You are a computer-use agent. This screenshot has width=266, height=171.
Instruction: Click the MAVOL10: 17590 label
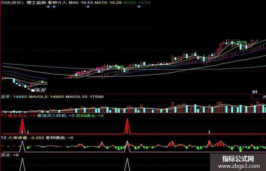(x=84, y=97)
